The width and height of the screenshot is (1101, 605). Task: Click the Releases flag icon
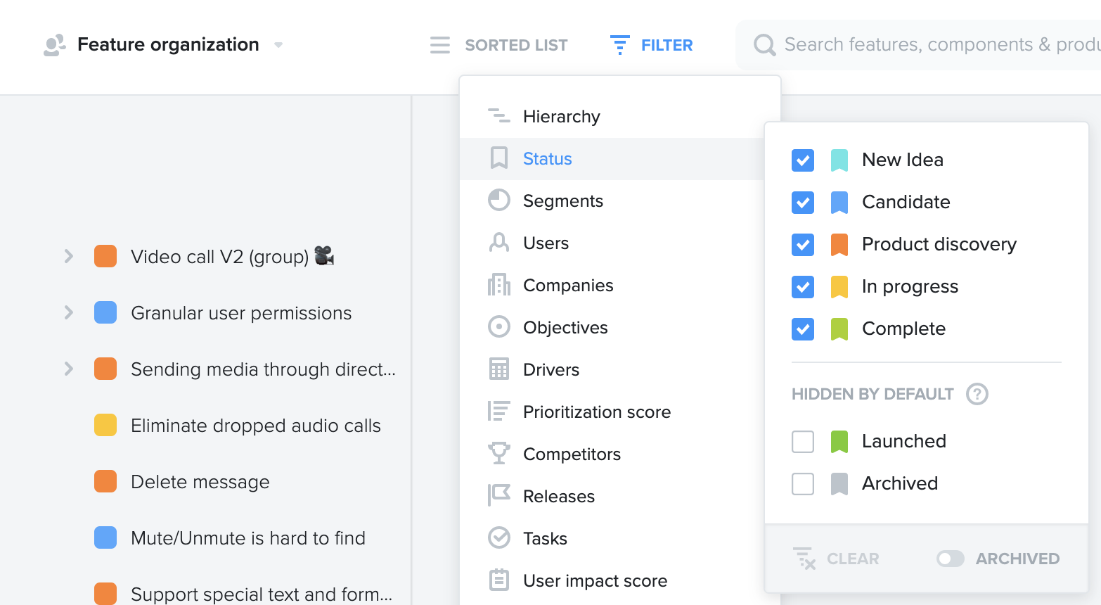coord(498,496)
